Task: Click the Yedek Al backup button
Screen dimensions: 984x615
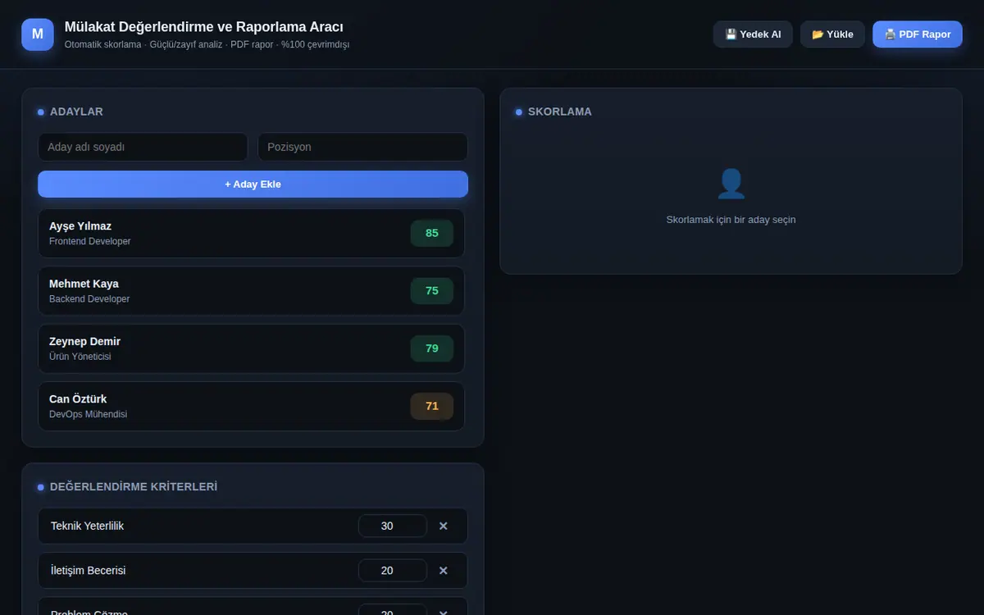Action: point(753,34)
